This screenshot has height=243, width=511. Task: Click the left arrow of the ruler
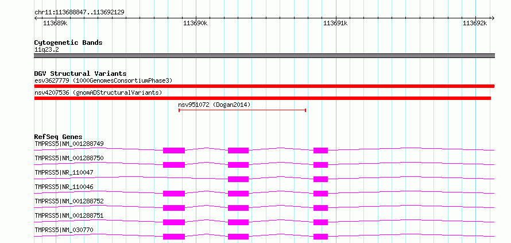tap(36, 18)
